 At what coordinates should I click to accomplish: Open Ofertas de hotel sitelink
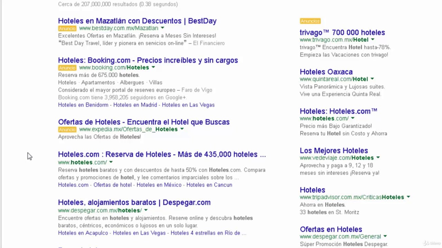click(113, 185)
